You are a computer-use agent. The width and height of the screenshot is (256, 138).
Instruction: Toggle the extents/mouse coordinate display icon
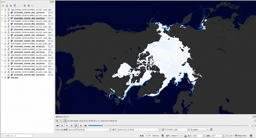coord(163,136)
